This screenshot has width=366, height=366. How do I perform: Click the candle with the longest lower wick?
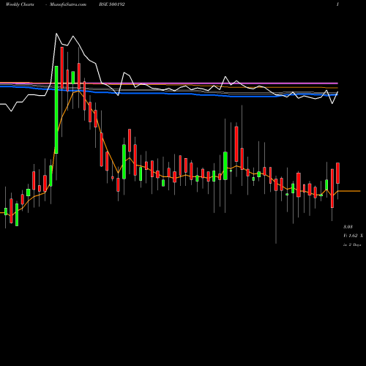point(276,184)
